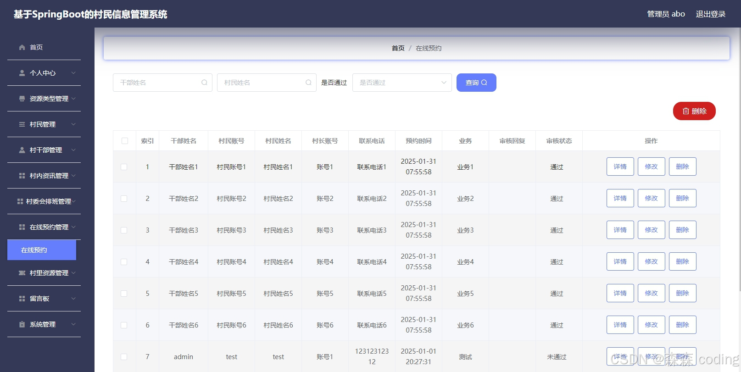The width and height of the screenshot is (741, 372).
Task: Click the grid icon beside 村内资讯管理
Action: [x=22, y=176]
